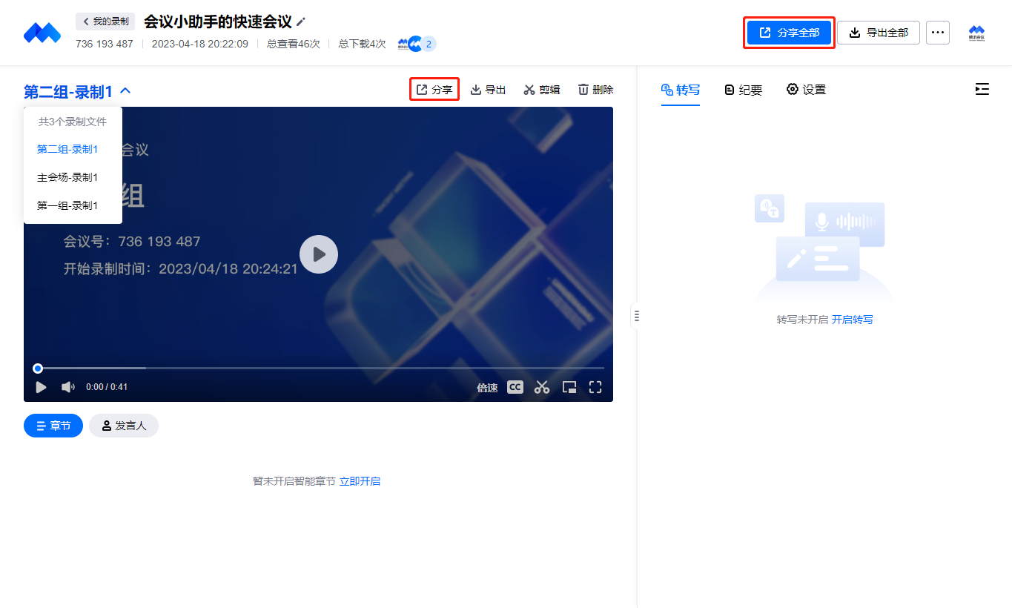
Task: Click 导出 download icon above video
Action: [x=488, y=90]
